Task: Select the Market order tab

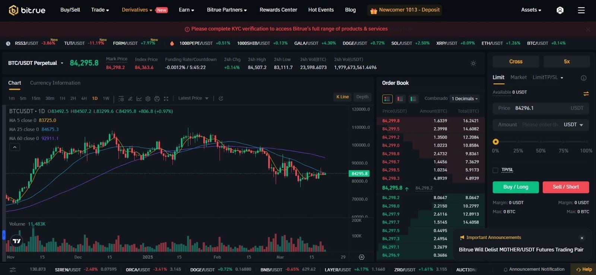Action: 518,77
